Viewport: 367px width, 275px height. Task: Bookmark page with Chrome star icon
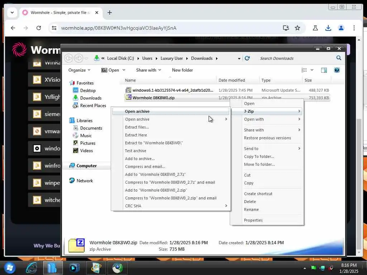tap(297, 28)
